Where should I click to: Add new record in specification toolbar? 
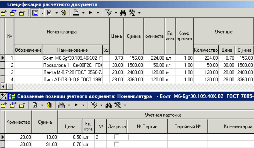[4, 13]
